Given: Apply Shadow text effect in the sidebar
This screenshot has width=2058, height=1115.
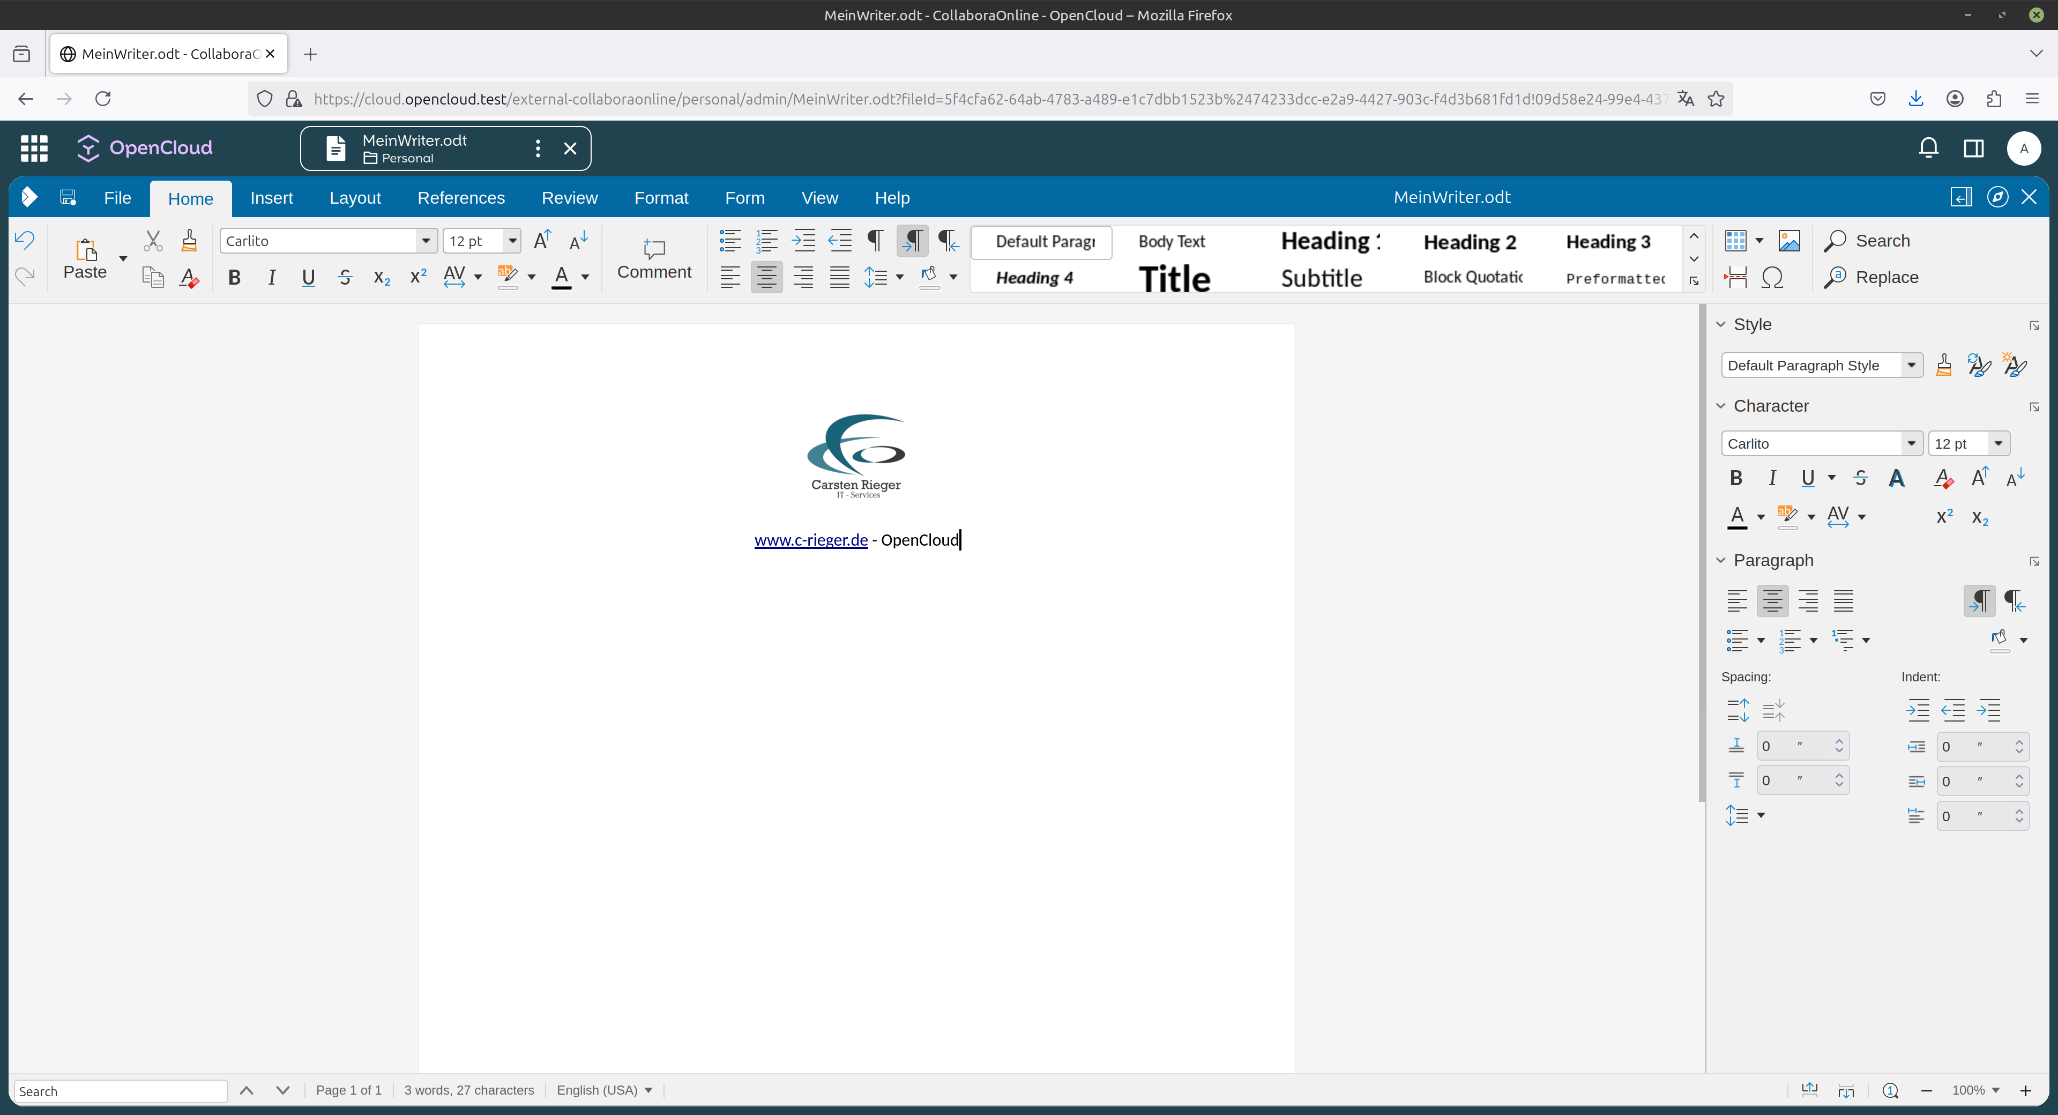Looking at the screenshot, I should point(1897,478).
